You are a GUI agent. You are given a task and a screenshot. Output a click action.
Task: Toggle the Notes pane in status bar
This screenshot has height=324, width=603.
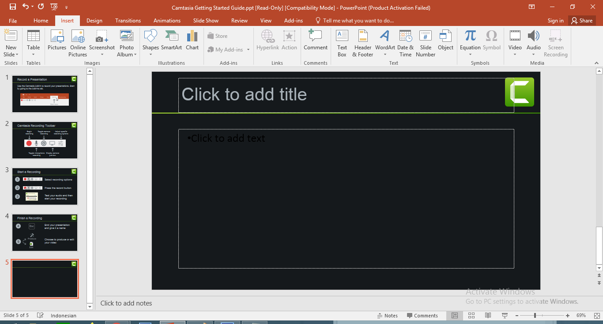387,316
